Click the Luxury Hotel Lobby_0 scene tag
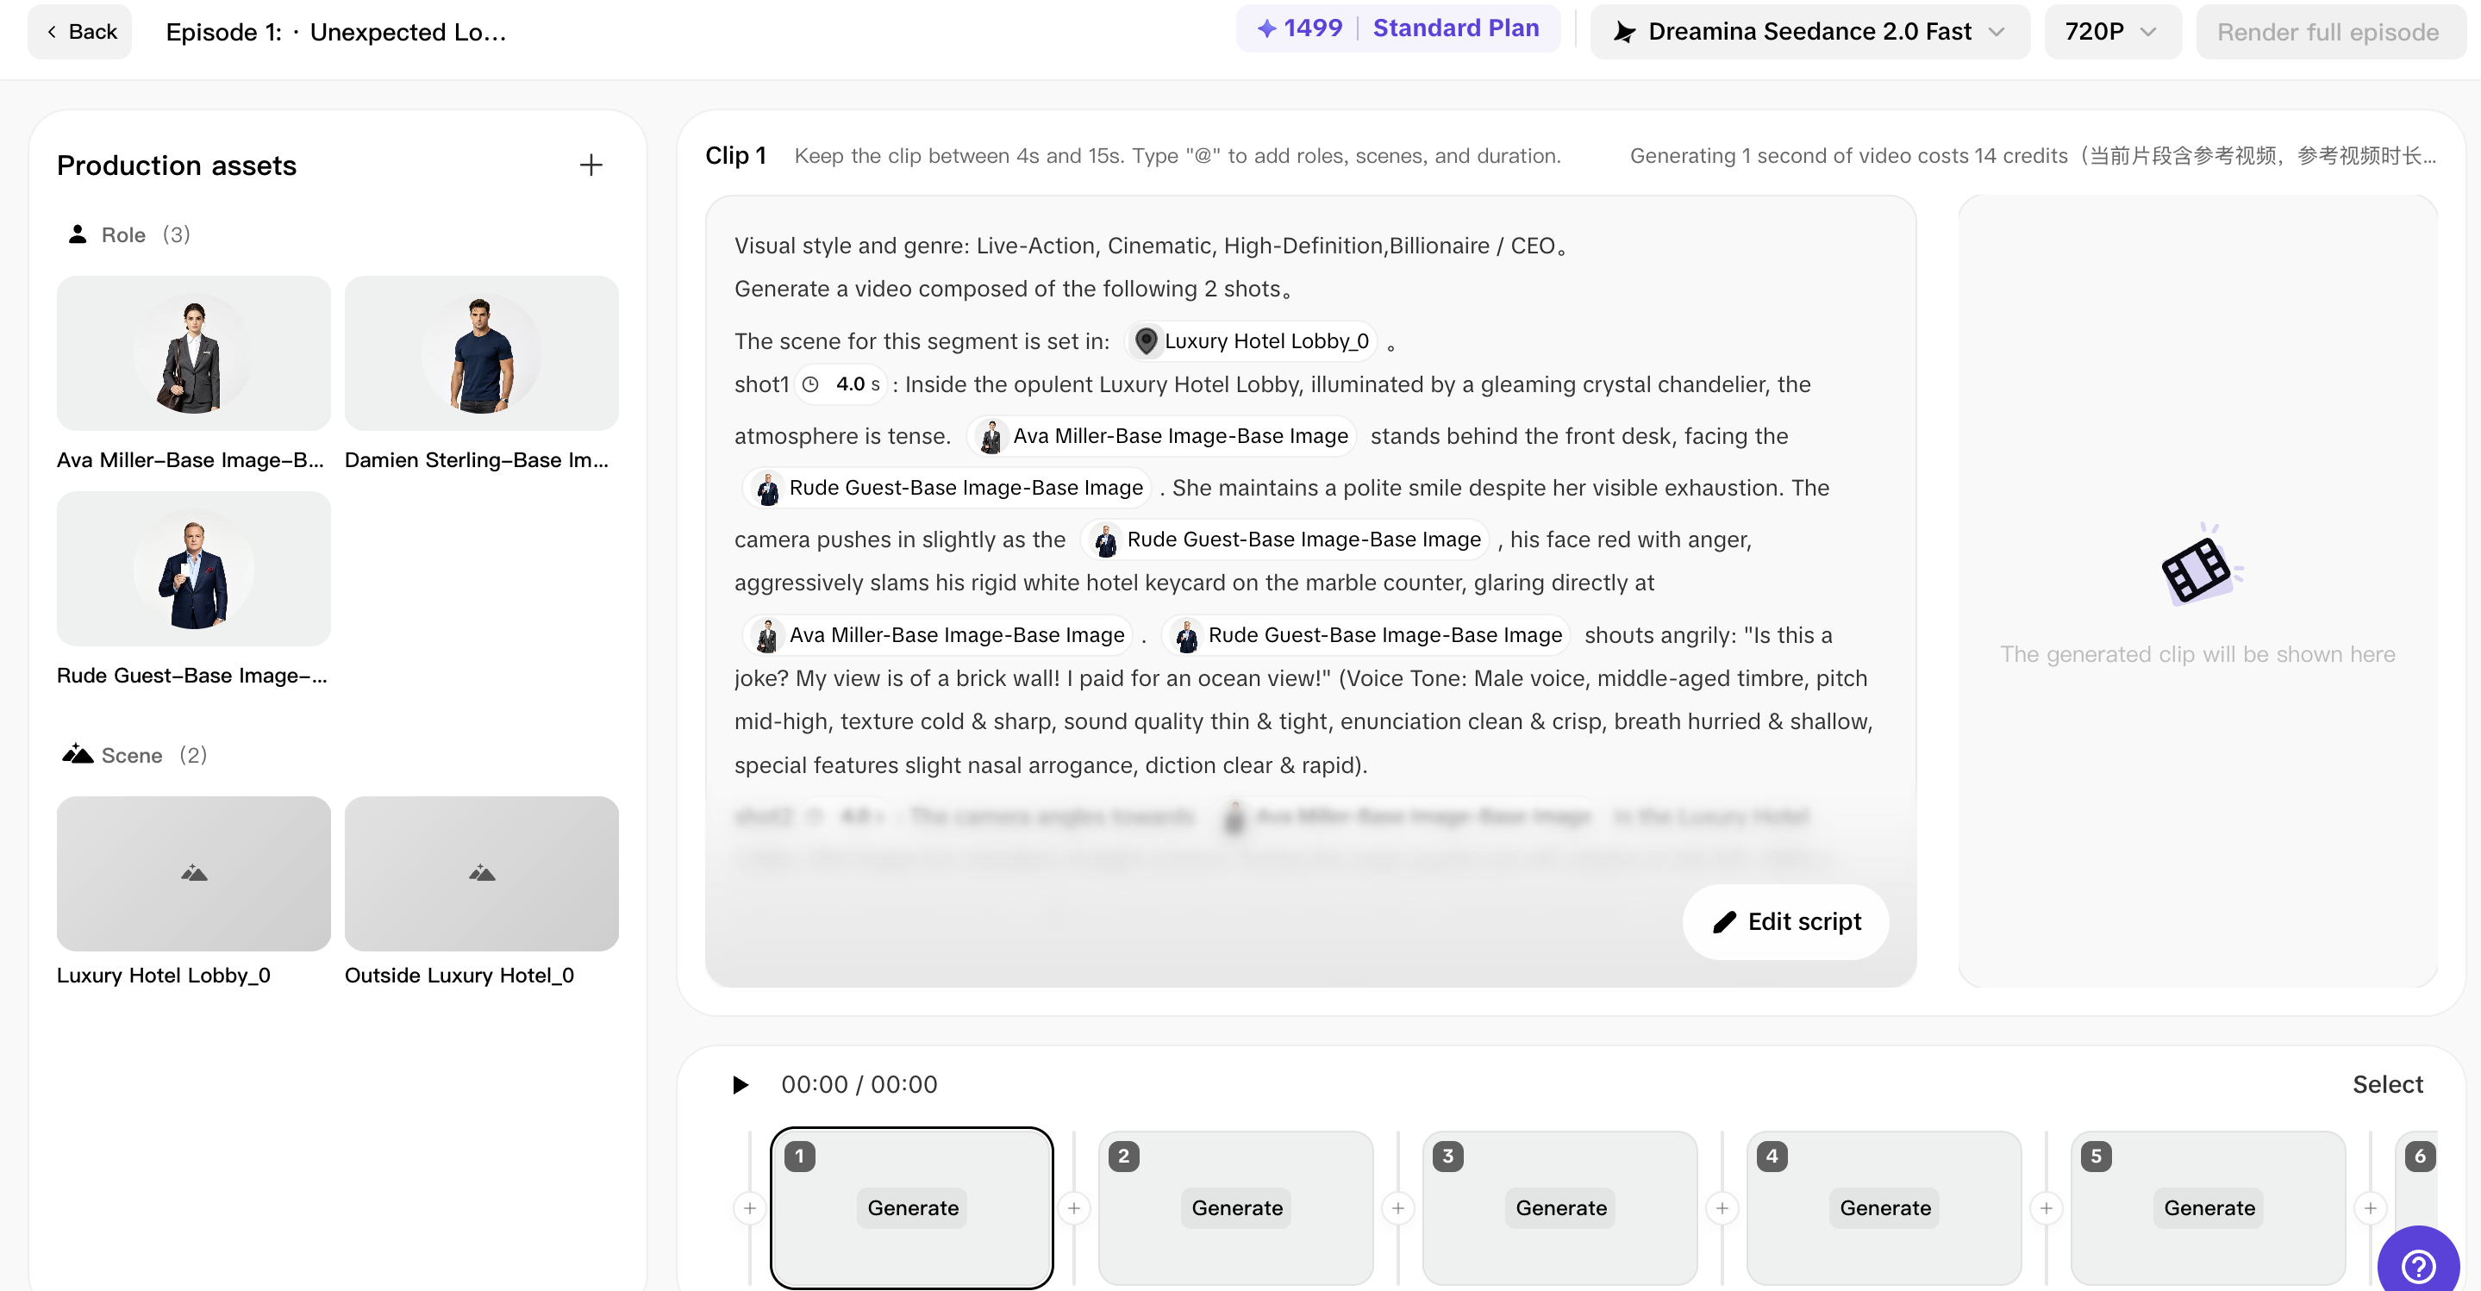 (1252, 340)
